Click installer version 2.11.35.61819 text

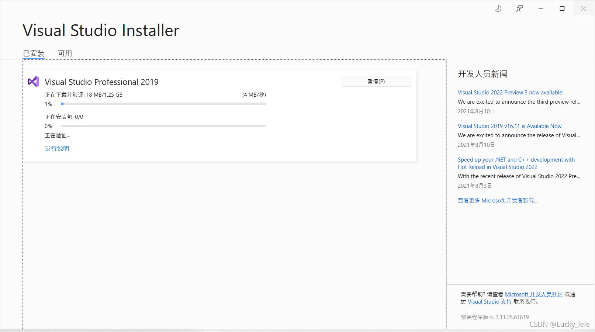pyautogui.click(x=495, y=317)
